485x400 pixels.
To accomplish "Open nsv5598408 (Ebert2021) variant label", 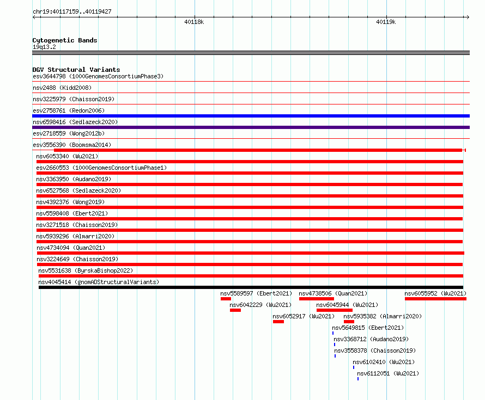I will point(72,213).
